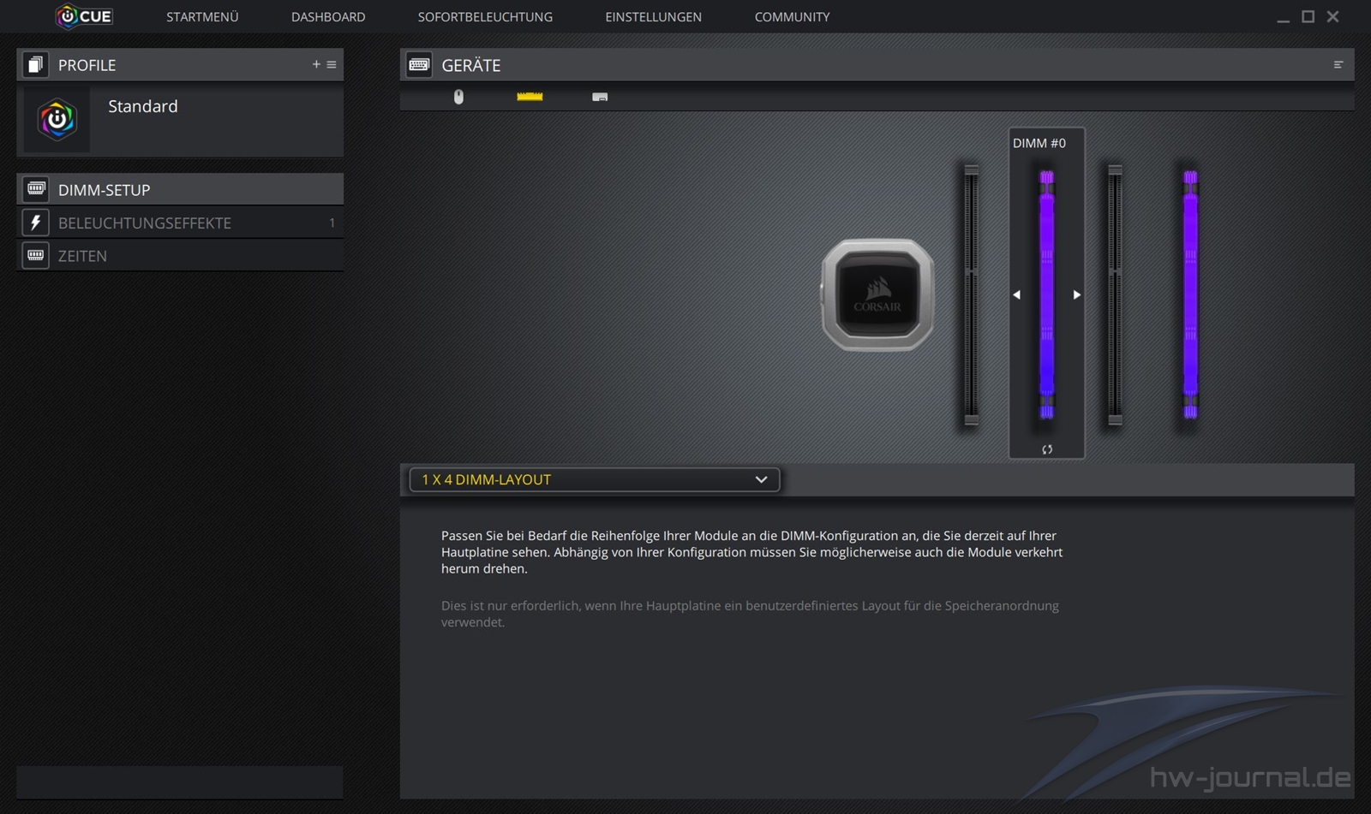
Task: Move DIMM #0 to the right slot
Action: click(x=1076, y=294)
